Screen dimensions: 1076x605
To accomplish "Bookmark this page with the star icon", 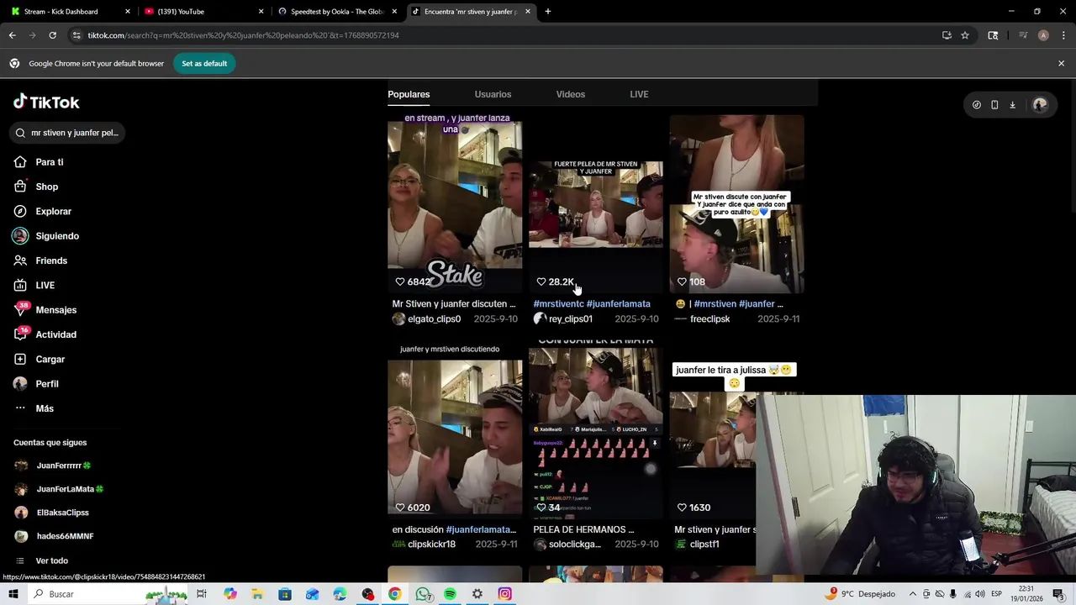I will point(965,35).
